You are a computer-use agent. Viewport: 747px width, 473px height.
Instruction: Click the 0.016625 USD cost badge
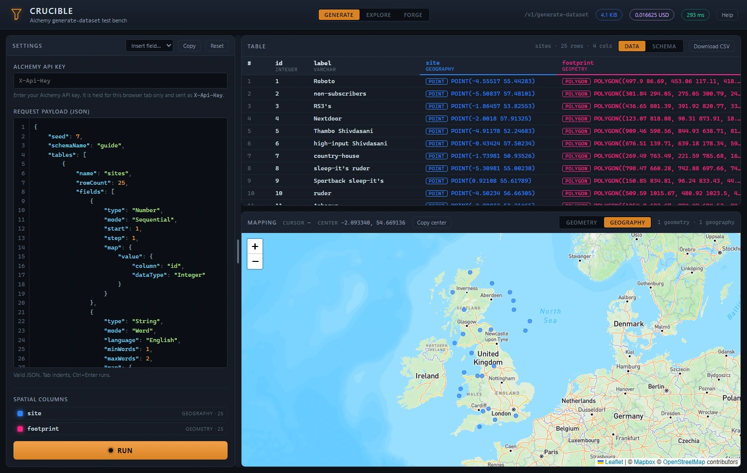pyautogui.click(x=651, y=15)
